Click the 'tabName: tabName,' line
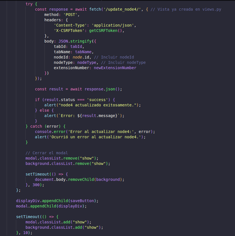235x236 pixels. pos(74,52)
